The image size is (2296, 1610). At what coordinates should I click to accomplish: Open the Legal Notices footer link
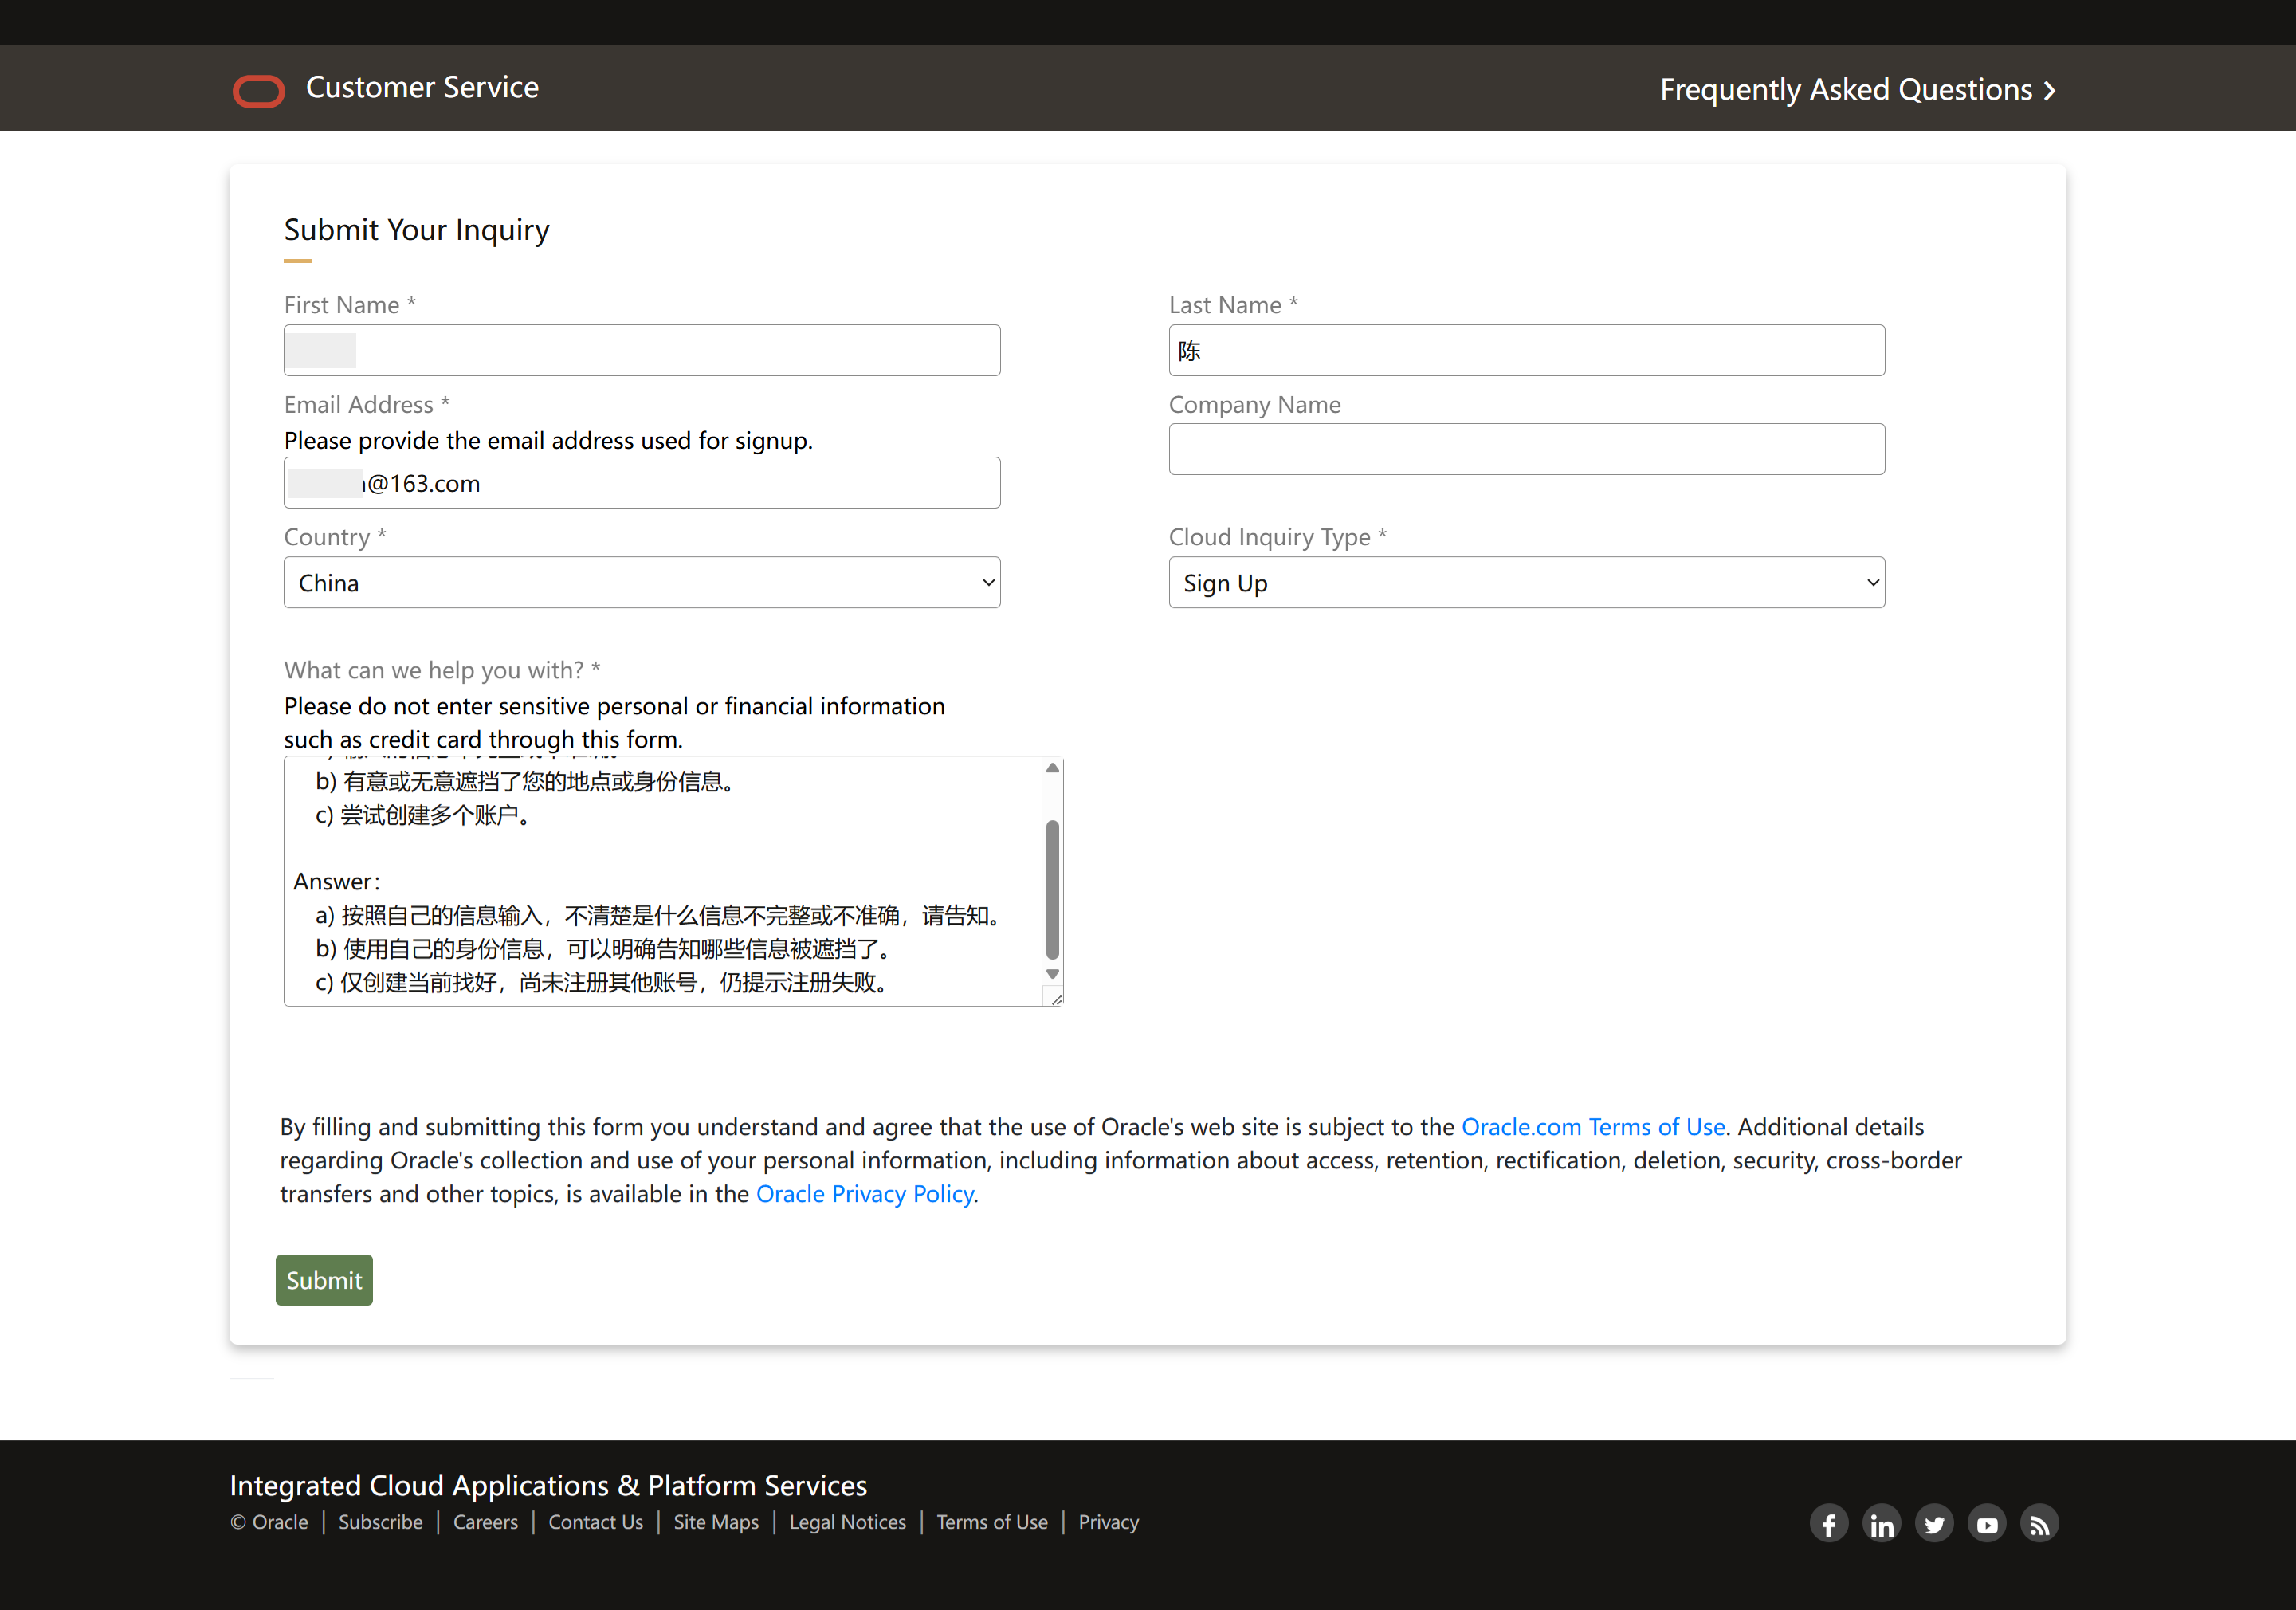(x=847, y=1522)
